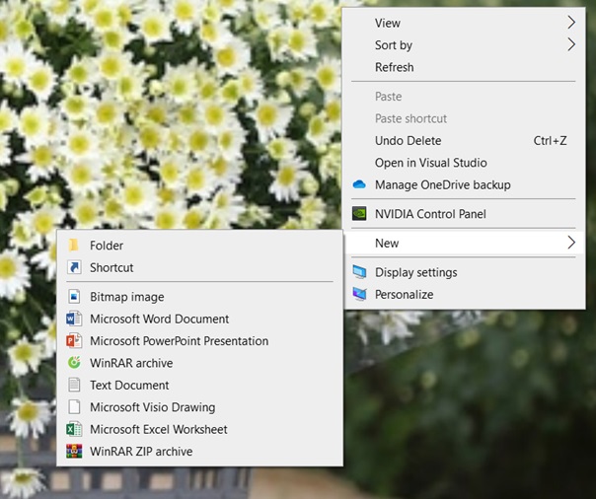Click the WinRAR archive icon

coord(73,363)
